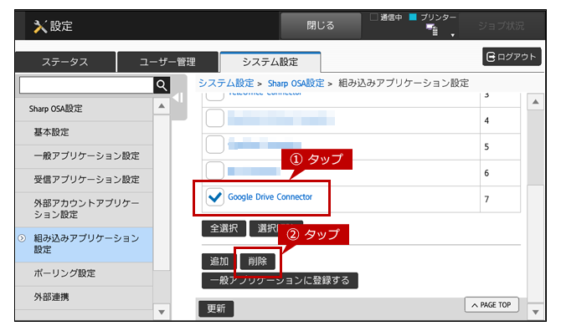This screenshot has width=561, height=331.
Task: Click the blurred application link in row 5
Action: pos(265,144)
